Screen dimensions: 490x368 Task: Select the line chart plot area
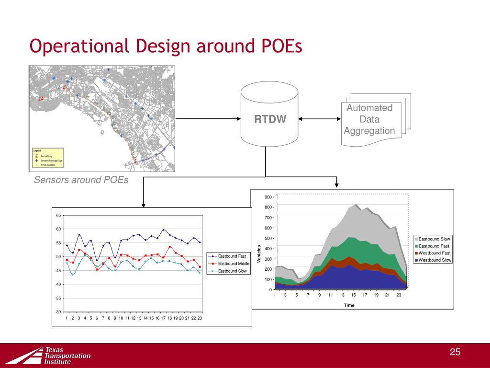tap(134, 264)
